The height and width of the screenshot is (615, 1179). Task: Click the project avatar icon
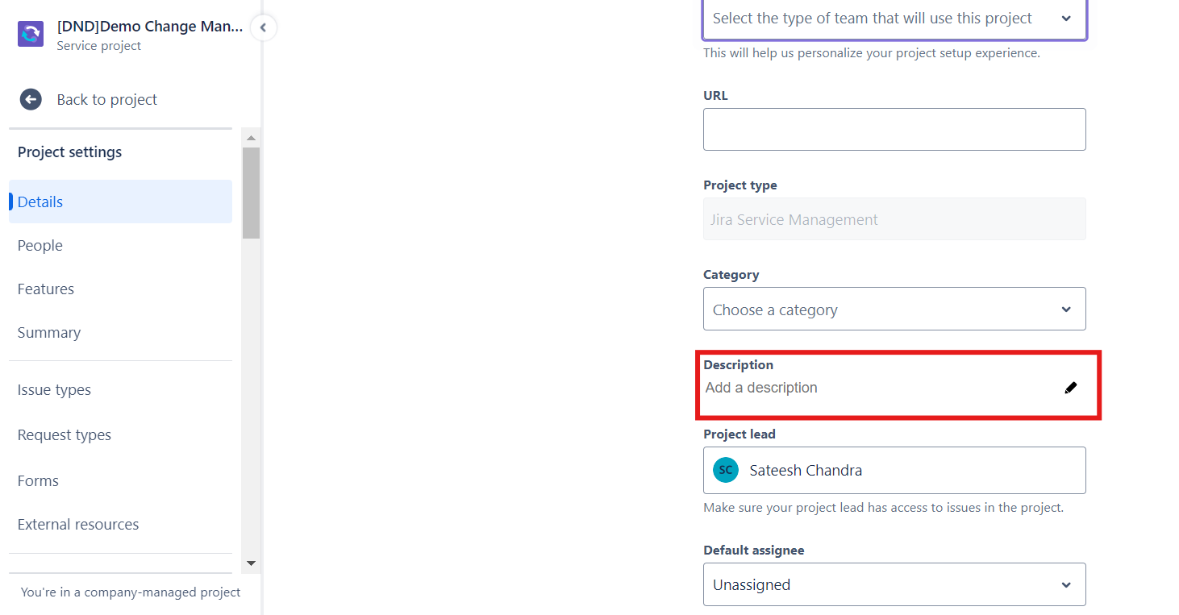[x=30, y=34]
